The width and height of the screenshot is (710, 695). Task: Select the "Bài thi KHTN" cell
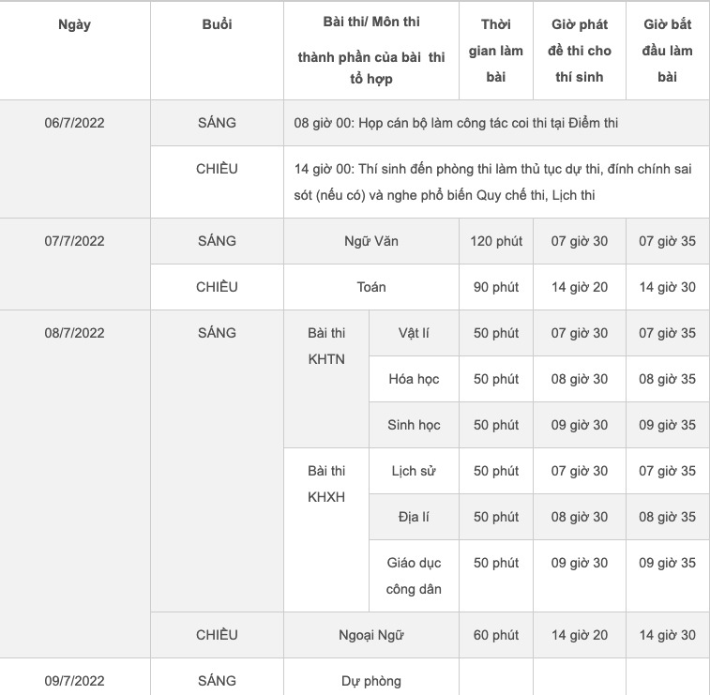[x=326, y=345]
